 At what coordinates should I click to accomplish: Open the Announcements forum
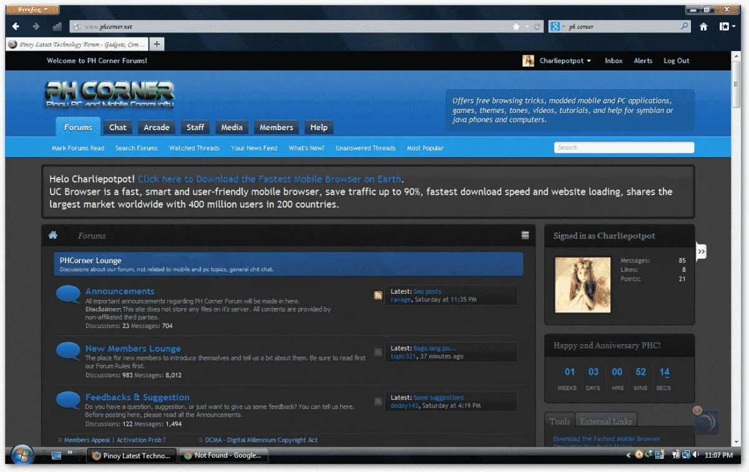(120, 291)
